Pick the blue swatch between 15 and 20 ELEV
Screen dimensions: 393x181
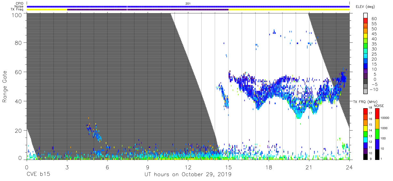pyautogui.click(x=366, y=62)
